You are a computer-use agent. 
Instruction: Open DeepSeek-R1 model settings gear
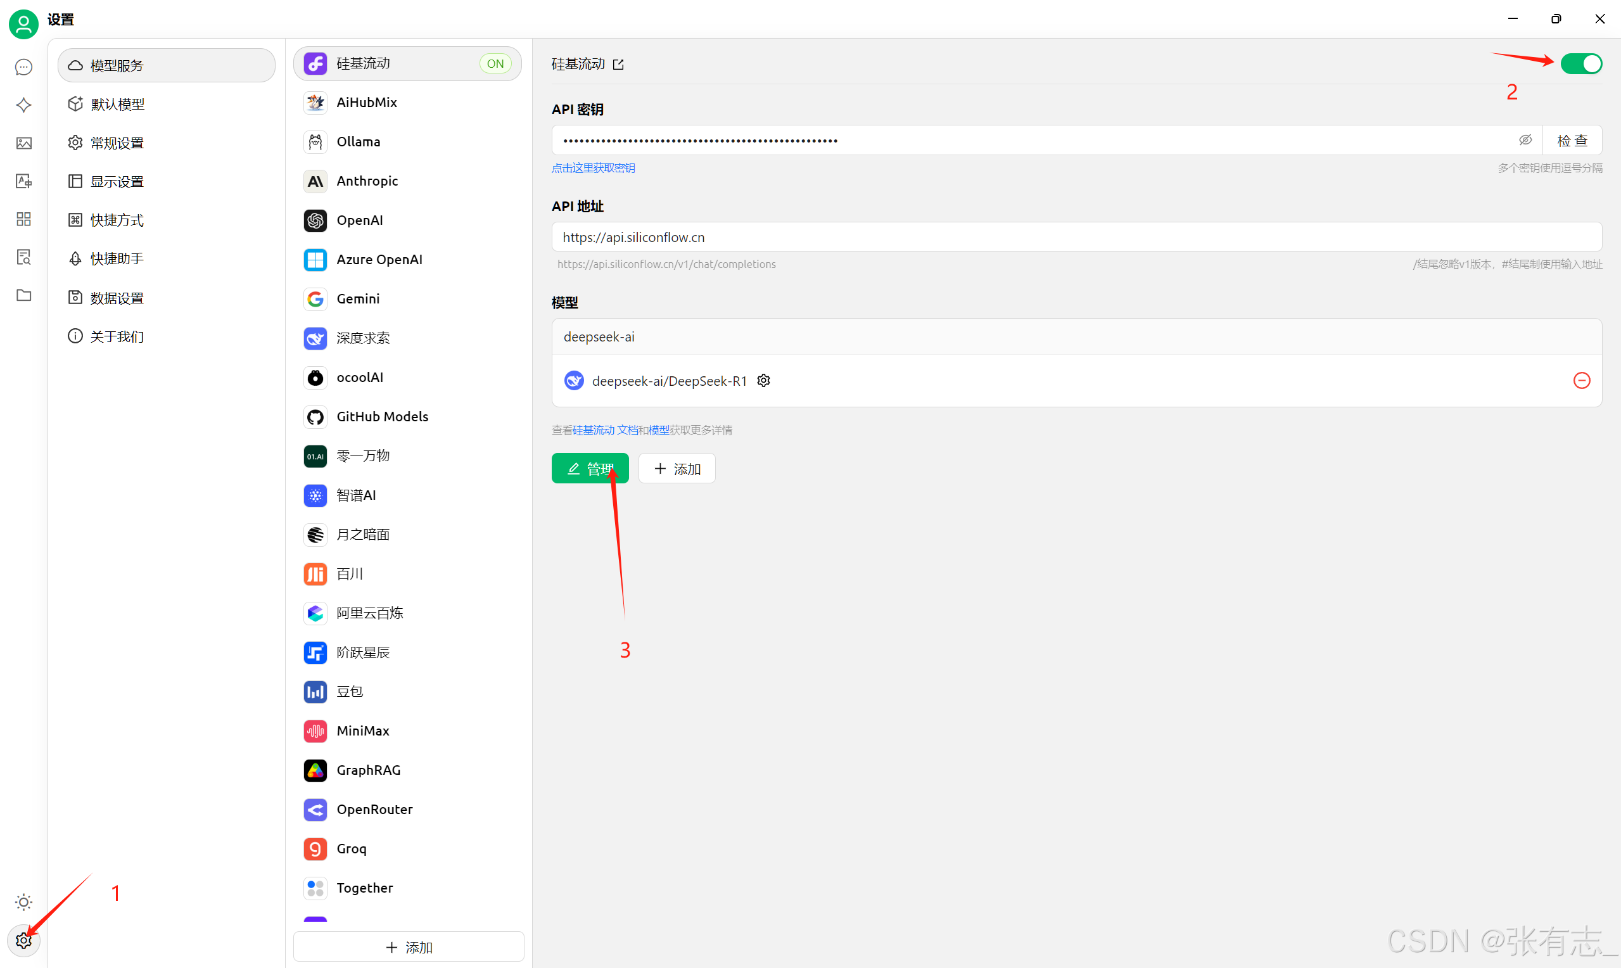coord(763,380)
